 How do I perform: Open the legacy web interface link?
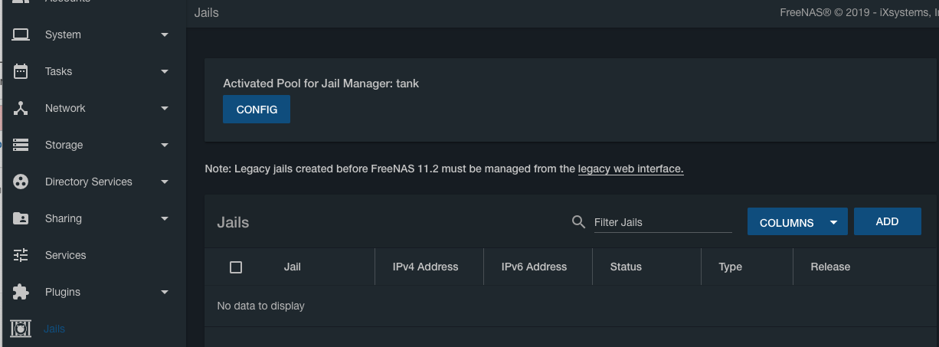[x=630, y=169]
